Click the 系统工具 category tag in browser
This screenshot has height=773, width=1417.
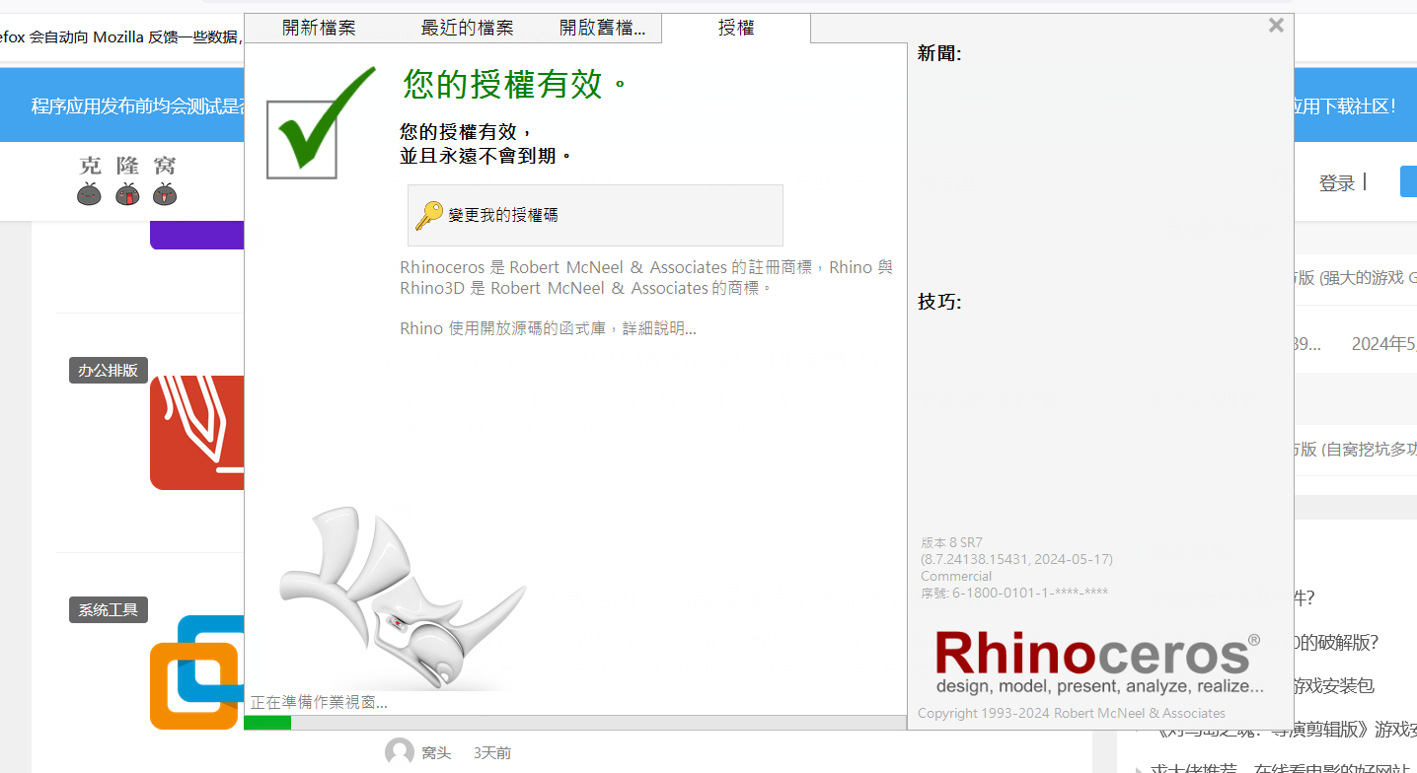pos(109,610)
